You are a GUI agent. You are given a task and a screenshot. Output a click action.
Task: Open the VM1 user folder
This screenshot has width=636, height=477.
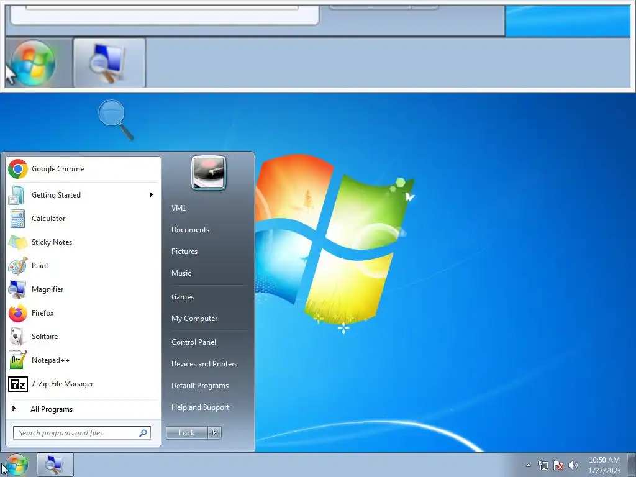(x=178, y=207)
